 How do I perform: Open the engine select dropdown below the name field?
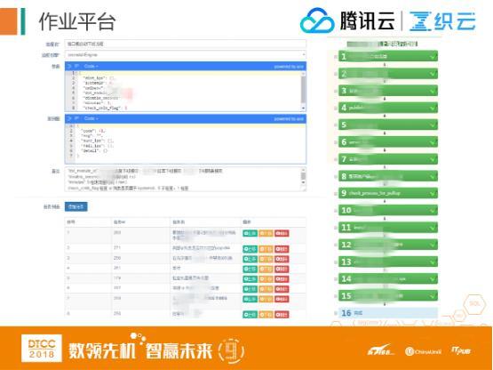tap(185, 55)
